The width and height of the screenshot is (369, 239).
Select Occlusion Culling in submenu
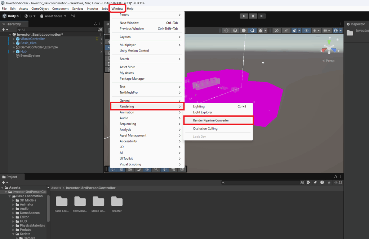tap(218, 129)
